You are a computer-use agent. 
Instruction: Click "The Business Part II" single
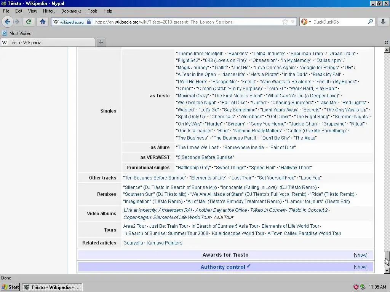[235, 138]
